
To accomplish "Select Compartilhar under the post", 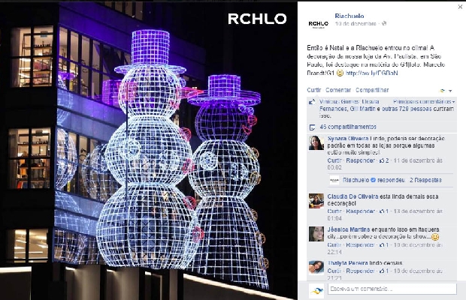I will (372, 90).
